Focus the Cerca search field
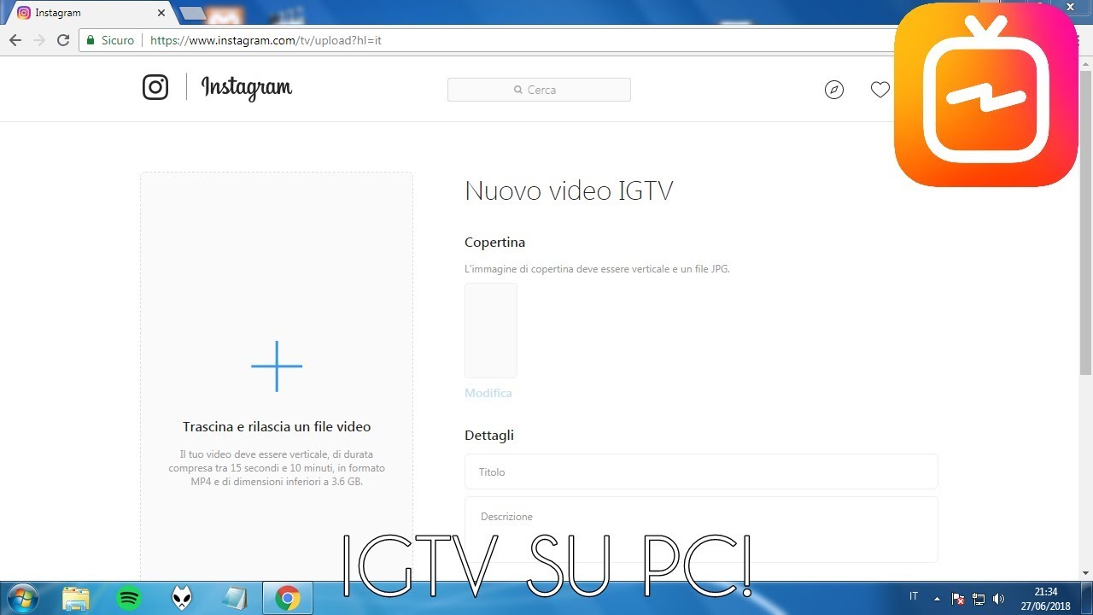The image size is (1093, 615). [539, 90]
